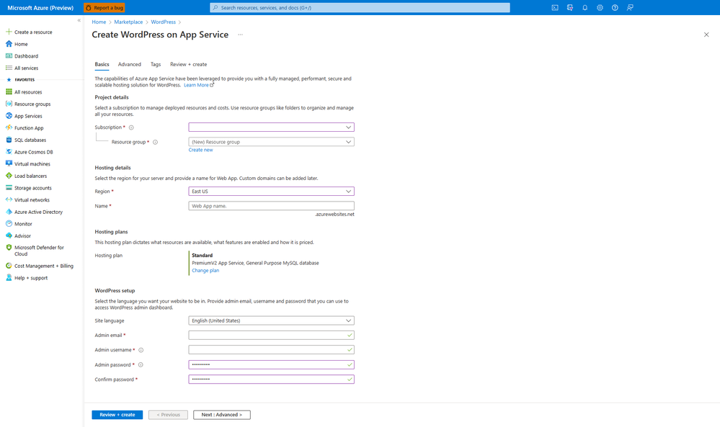
Task: Open the Subscription dropdown
Action: [272, 127]
